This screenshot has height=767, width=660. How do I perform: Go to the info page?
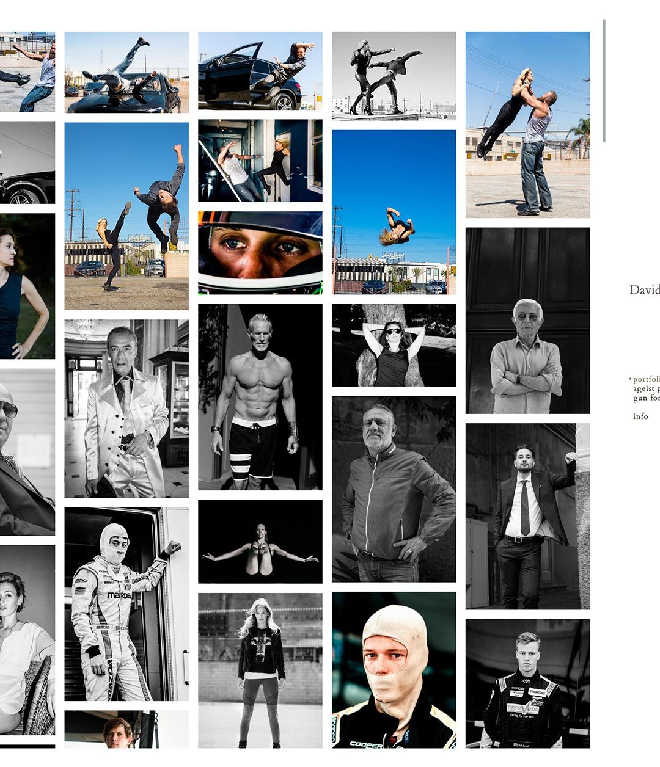[x=640, y=416]
